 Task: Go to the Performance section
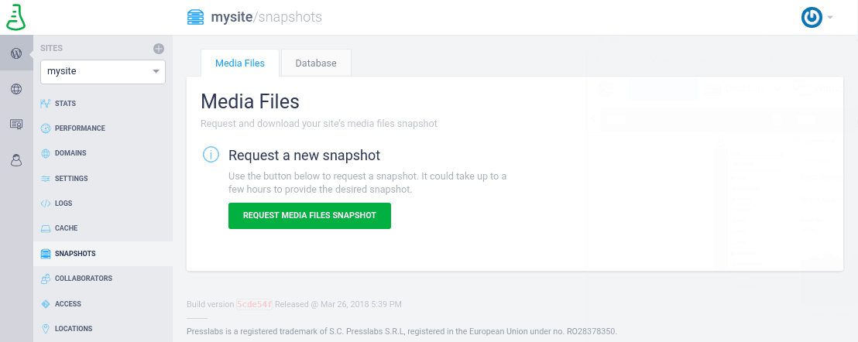coord(80,128)
